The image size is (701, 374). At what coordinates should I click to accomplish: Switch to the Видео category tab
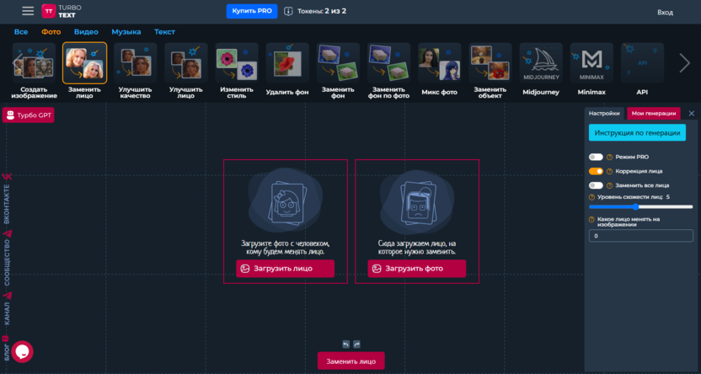tap(86, 32)
